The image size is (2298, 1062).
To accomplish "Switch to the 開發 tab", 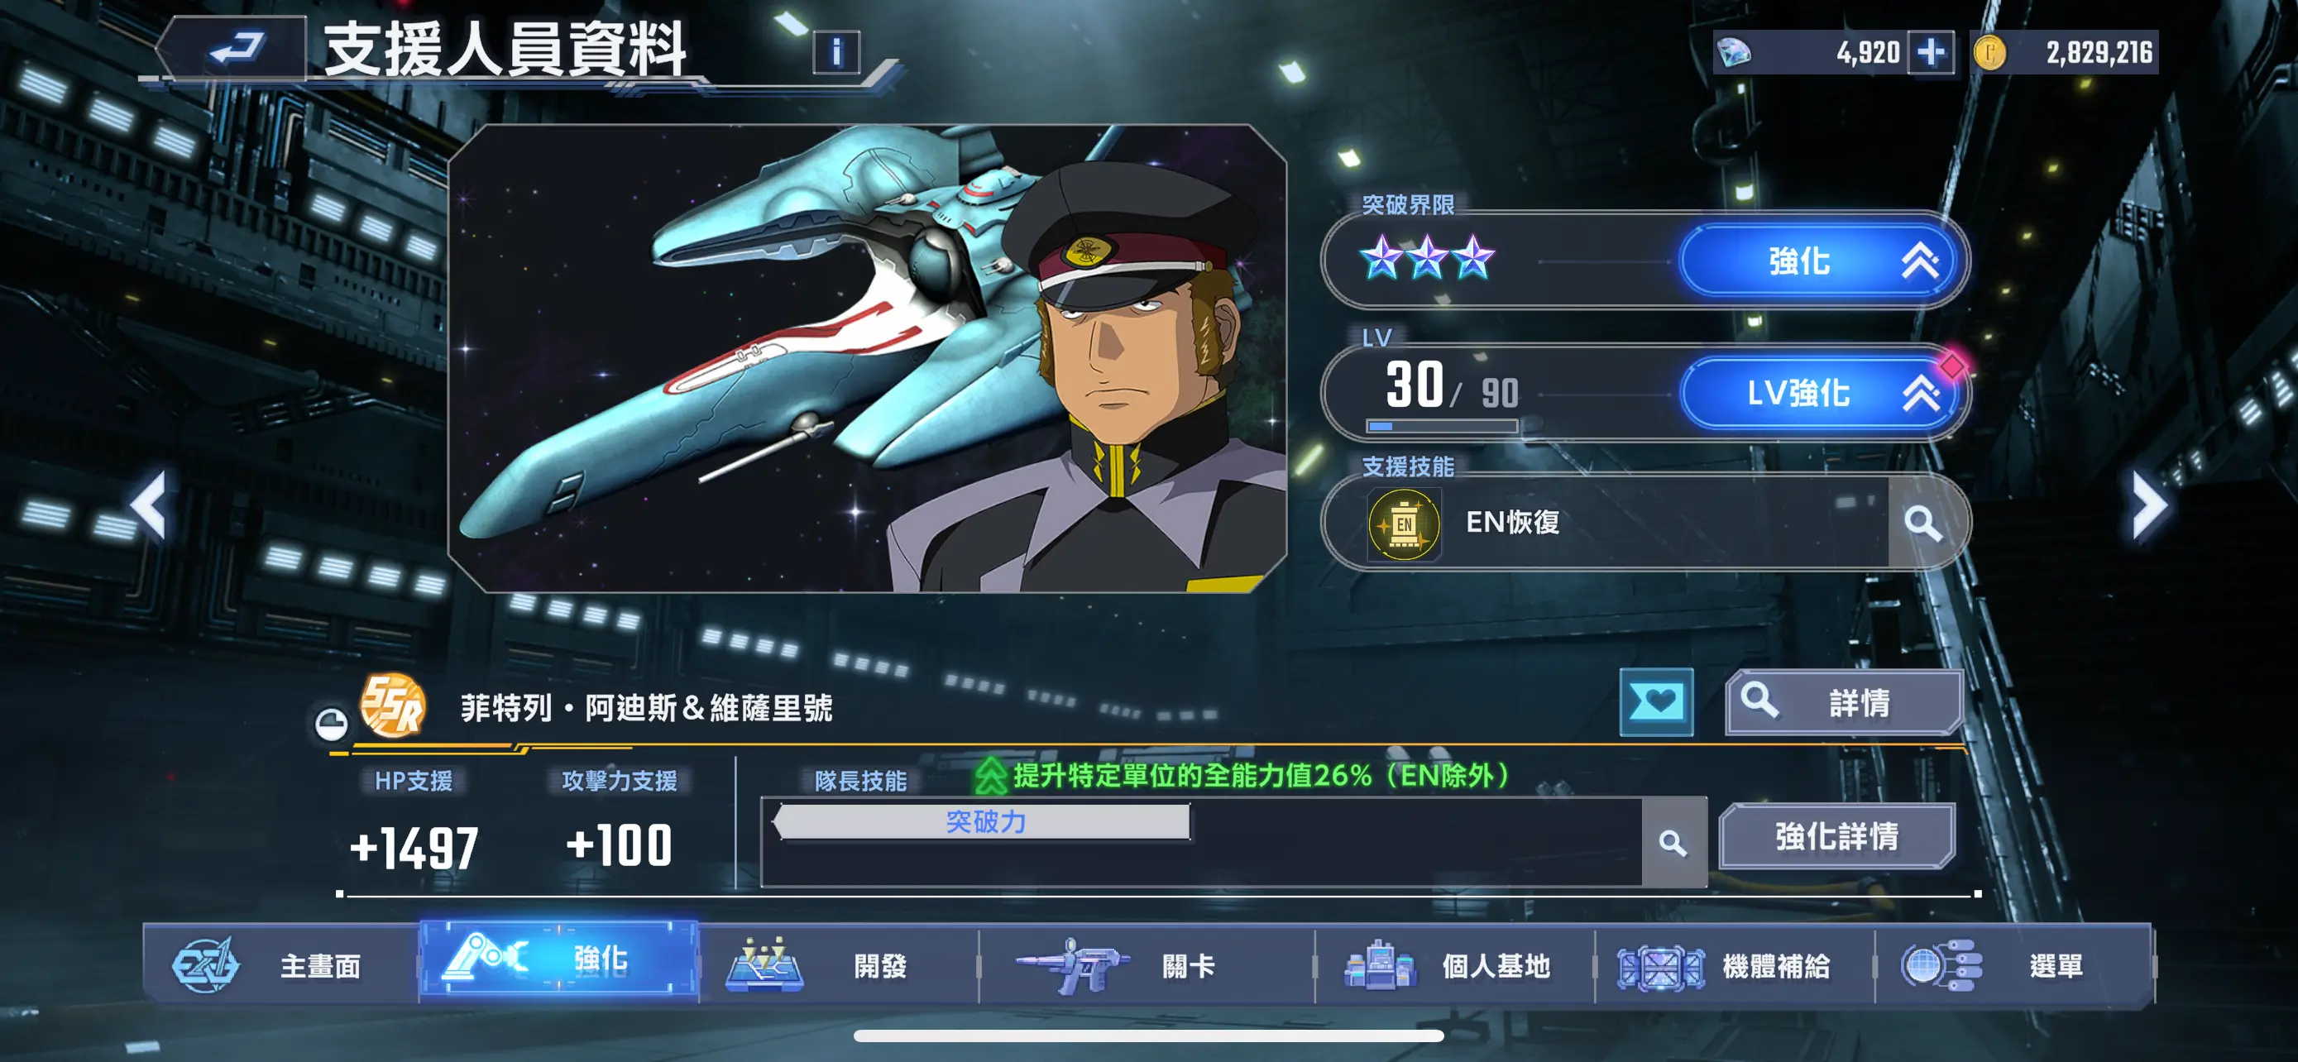I will (839, 964).
